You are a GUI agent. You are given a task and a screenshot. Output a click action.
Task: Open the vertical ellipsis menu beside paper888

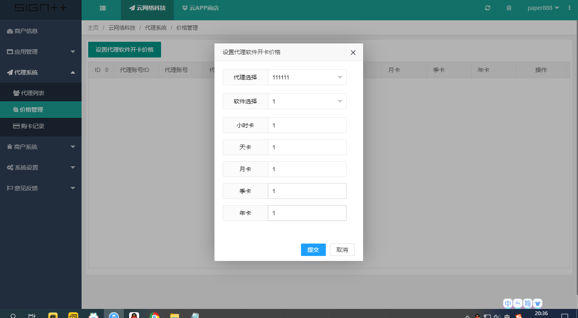pos(569,8)
